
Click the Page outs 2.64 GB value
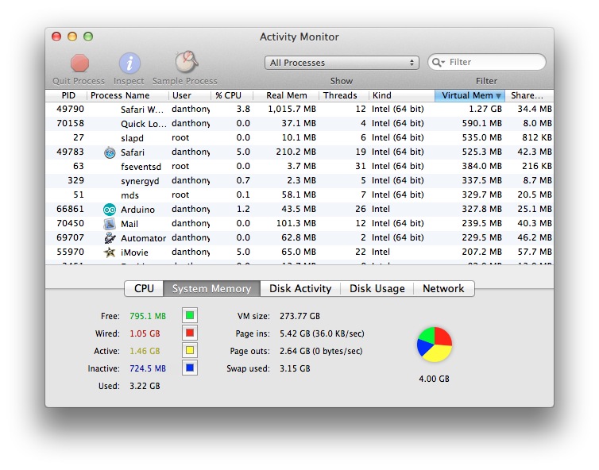point(321,351)
